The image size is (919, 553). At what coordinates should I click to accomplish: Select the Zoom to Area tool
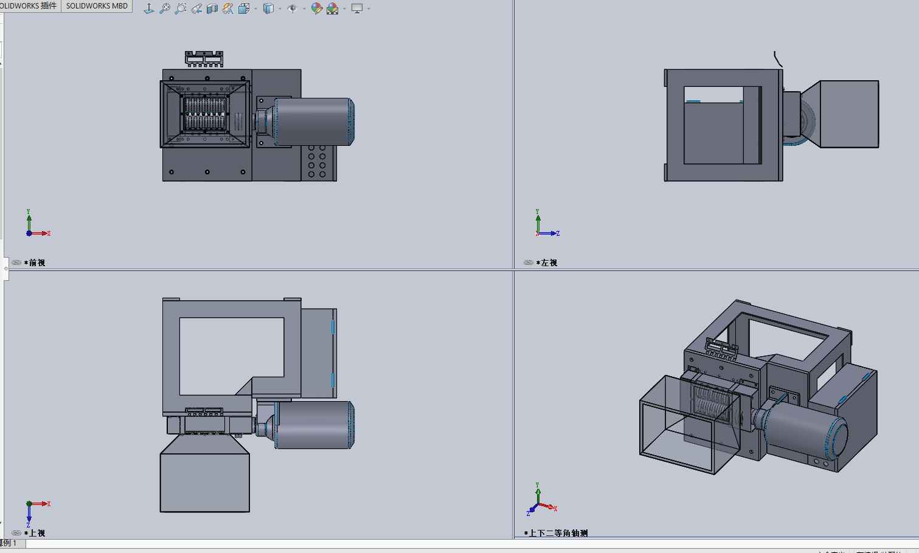181,9
